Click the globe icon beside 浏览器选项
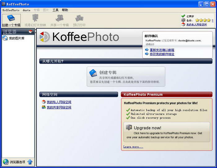The width and height of the screenshot is (217, 168). coord(6,162)
